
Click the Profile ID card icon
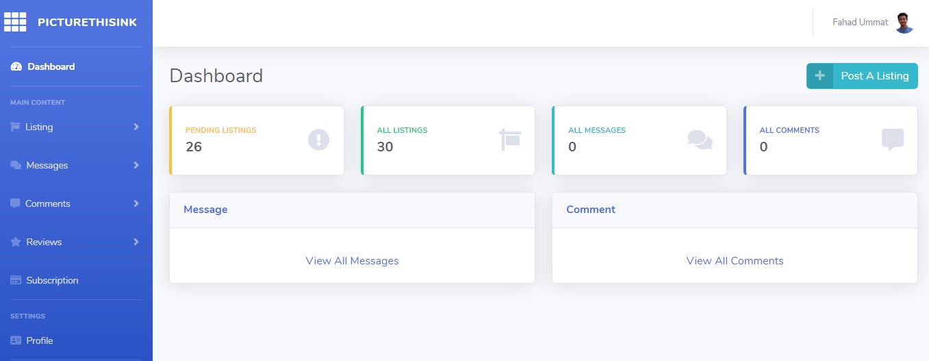click(16, 340)
